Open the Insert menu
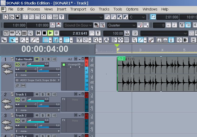 click(62, 9)
